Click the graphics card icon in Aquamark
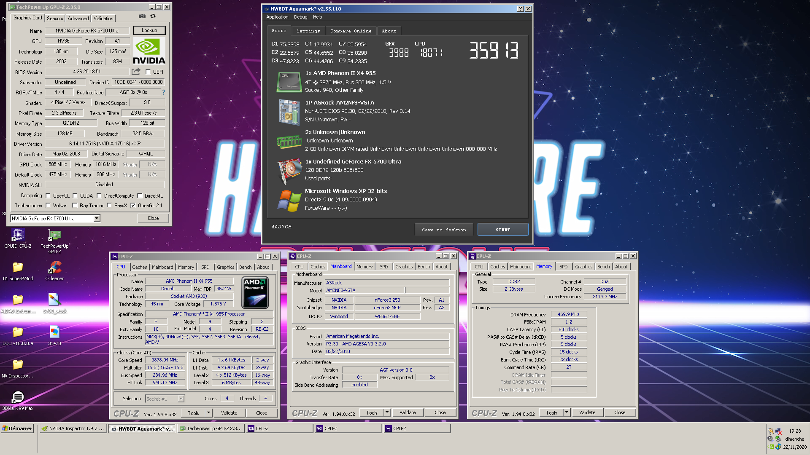 (x=289, y=171)
